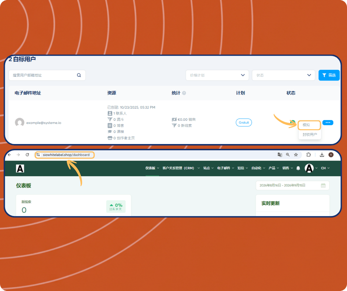Click the 新线索 new leads card label
This screenshot has height=291, width=347.
point(26,202)
